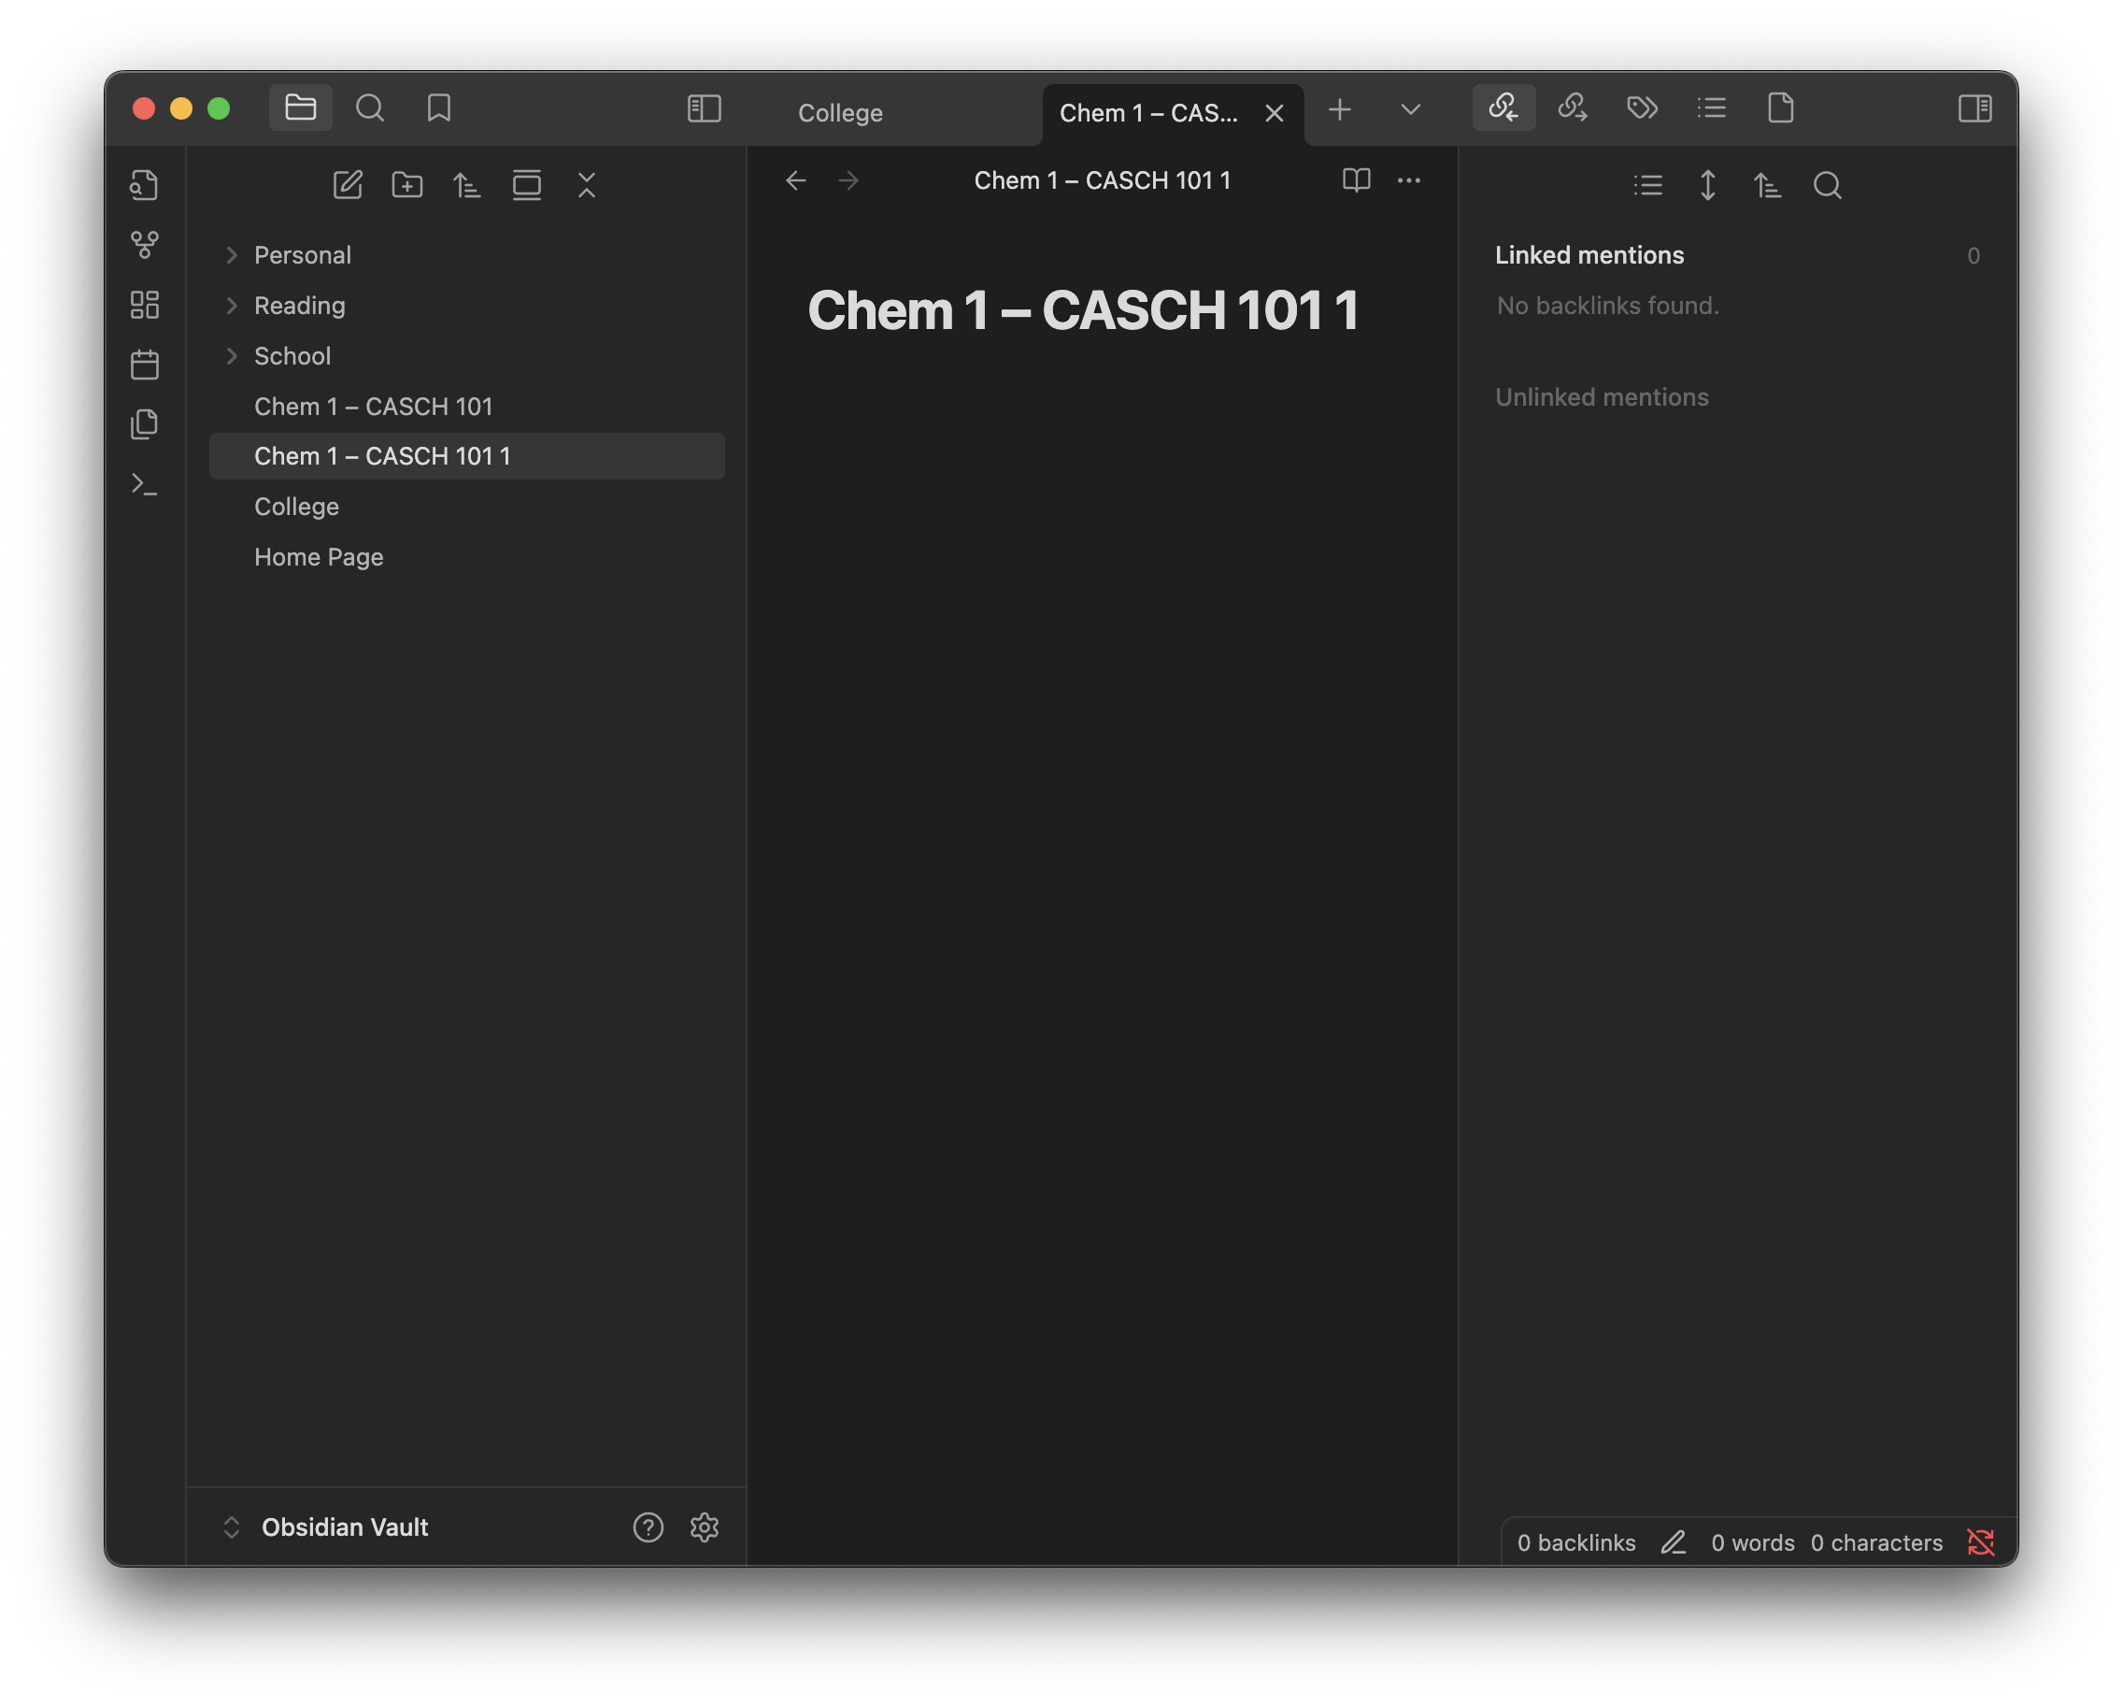Open the command palette terminal icon

145,484
